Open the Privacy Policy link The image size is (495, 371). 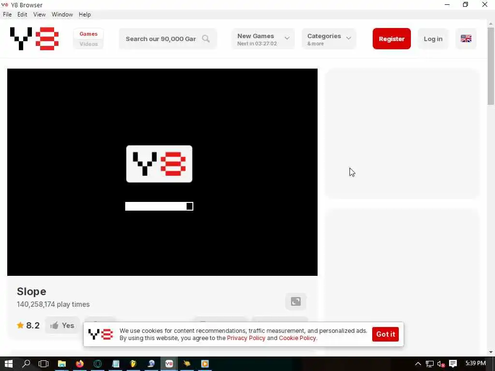[246, 338]
